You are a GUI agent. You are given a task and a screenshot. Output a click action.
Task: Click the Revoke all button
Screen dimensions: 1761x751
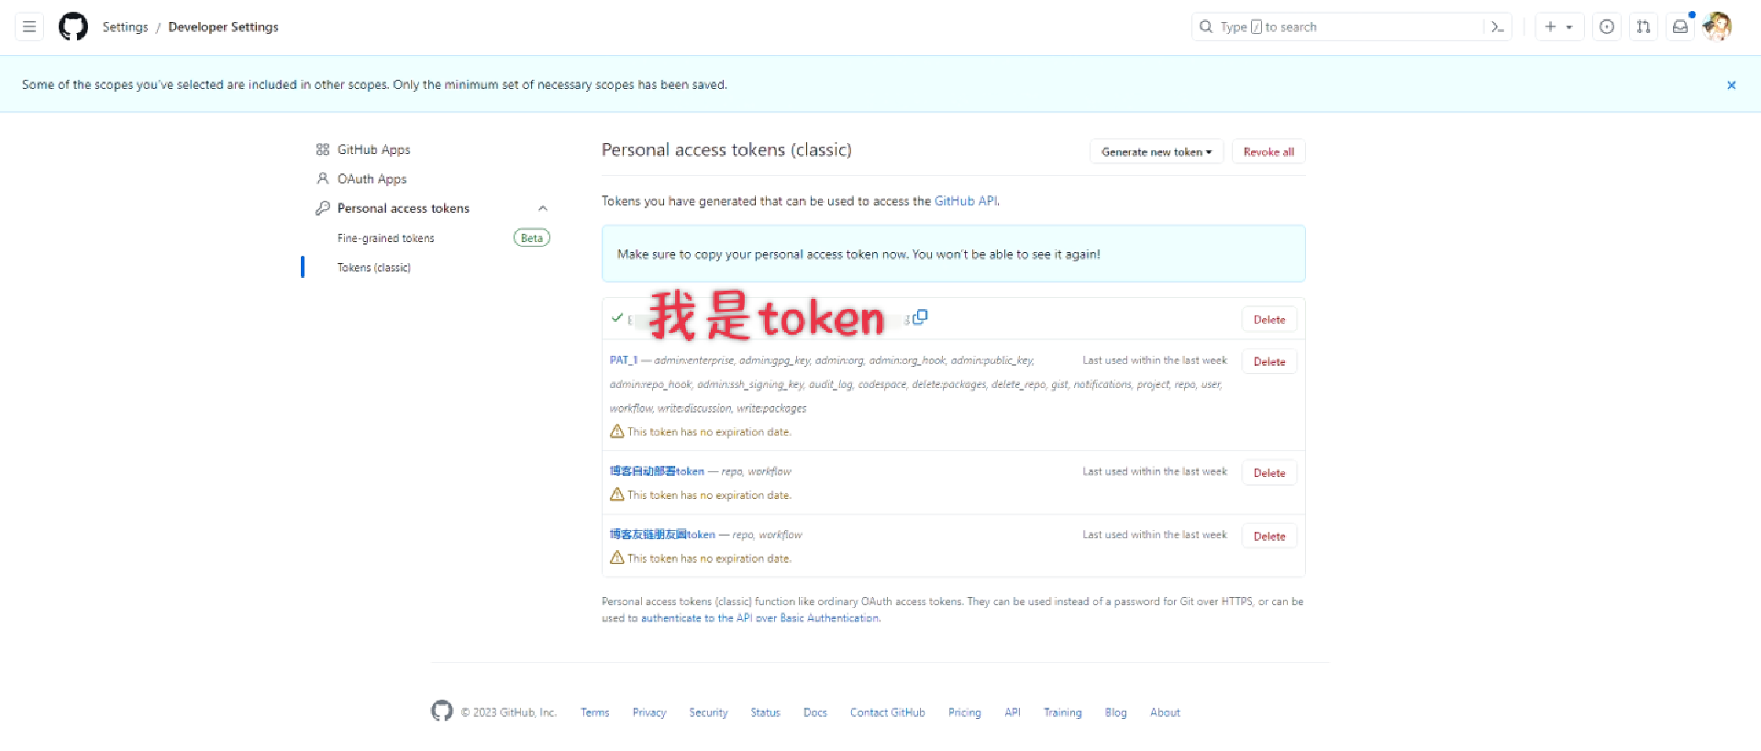[x=1268, y=151]
